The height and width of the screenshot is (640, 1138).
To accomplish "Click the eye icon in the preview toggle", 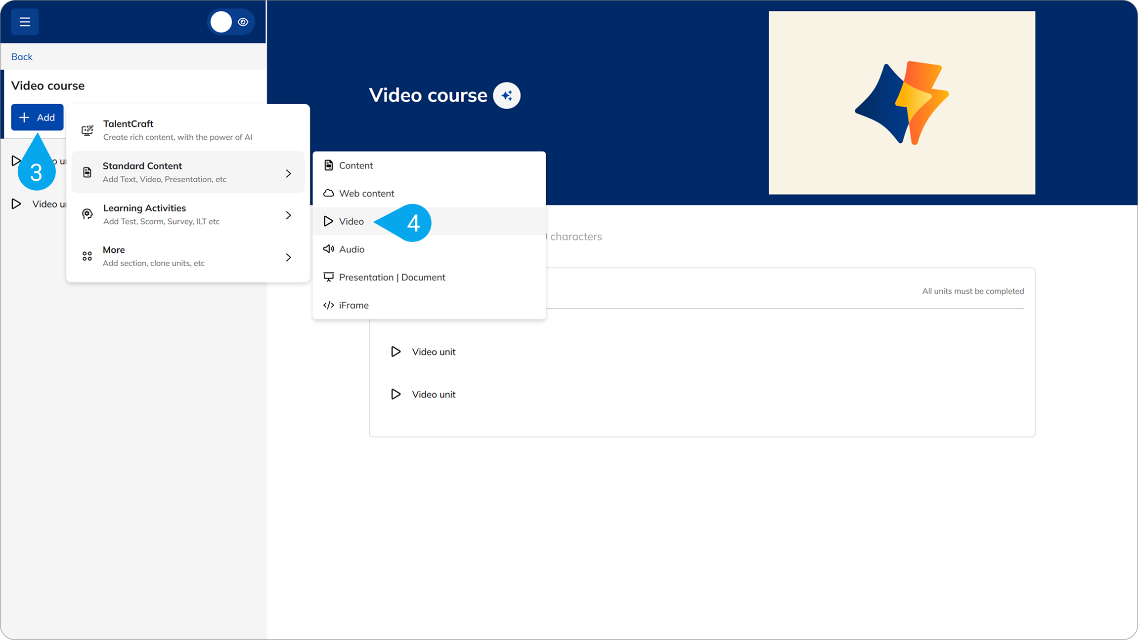I will click(243, 22).
